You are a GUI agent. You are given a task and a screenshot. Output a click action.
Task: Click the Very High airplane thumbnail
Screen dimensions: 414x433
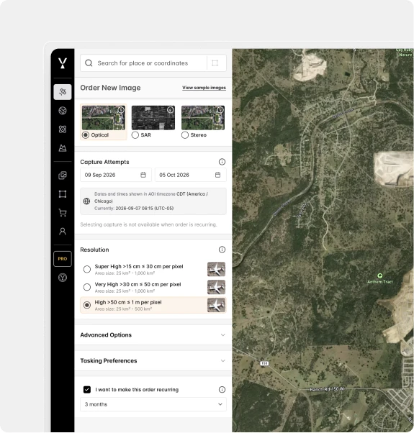pyautogui.click(x=217, y=287)
